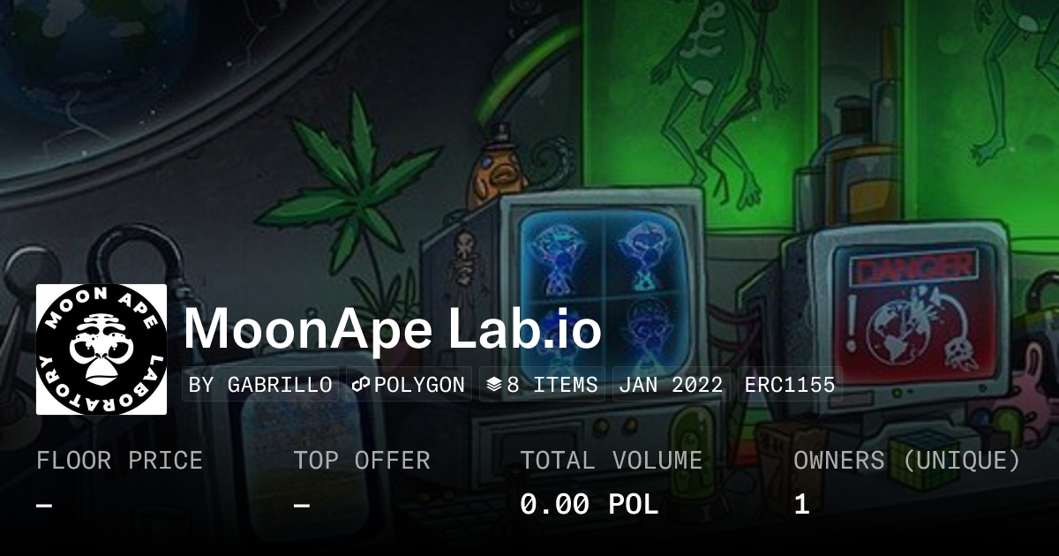Viewport: 1059px width, 556px height.
Task: Click the TOP OFFER label
Action: (362, 461)
